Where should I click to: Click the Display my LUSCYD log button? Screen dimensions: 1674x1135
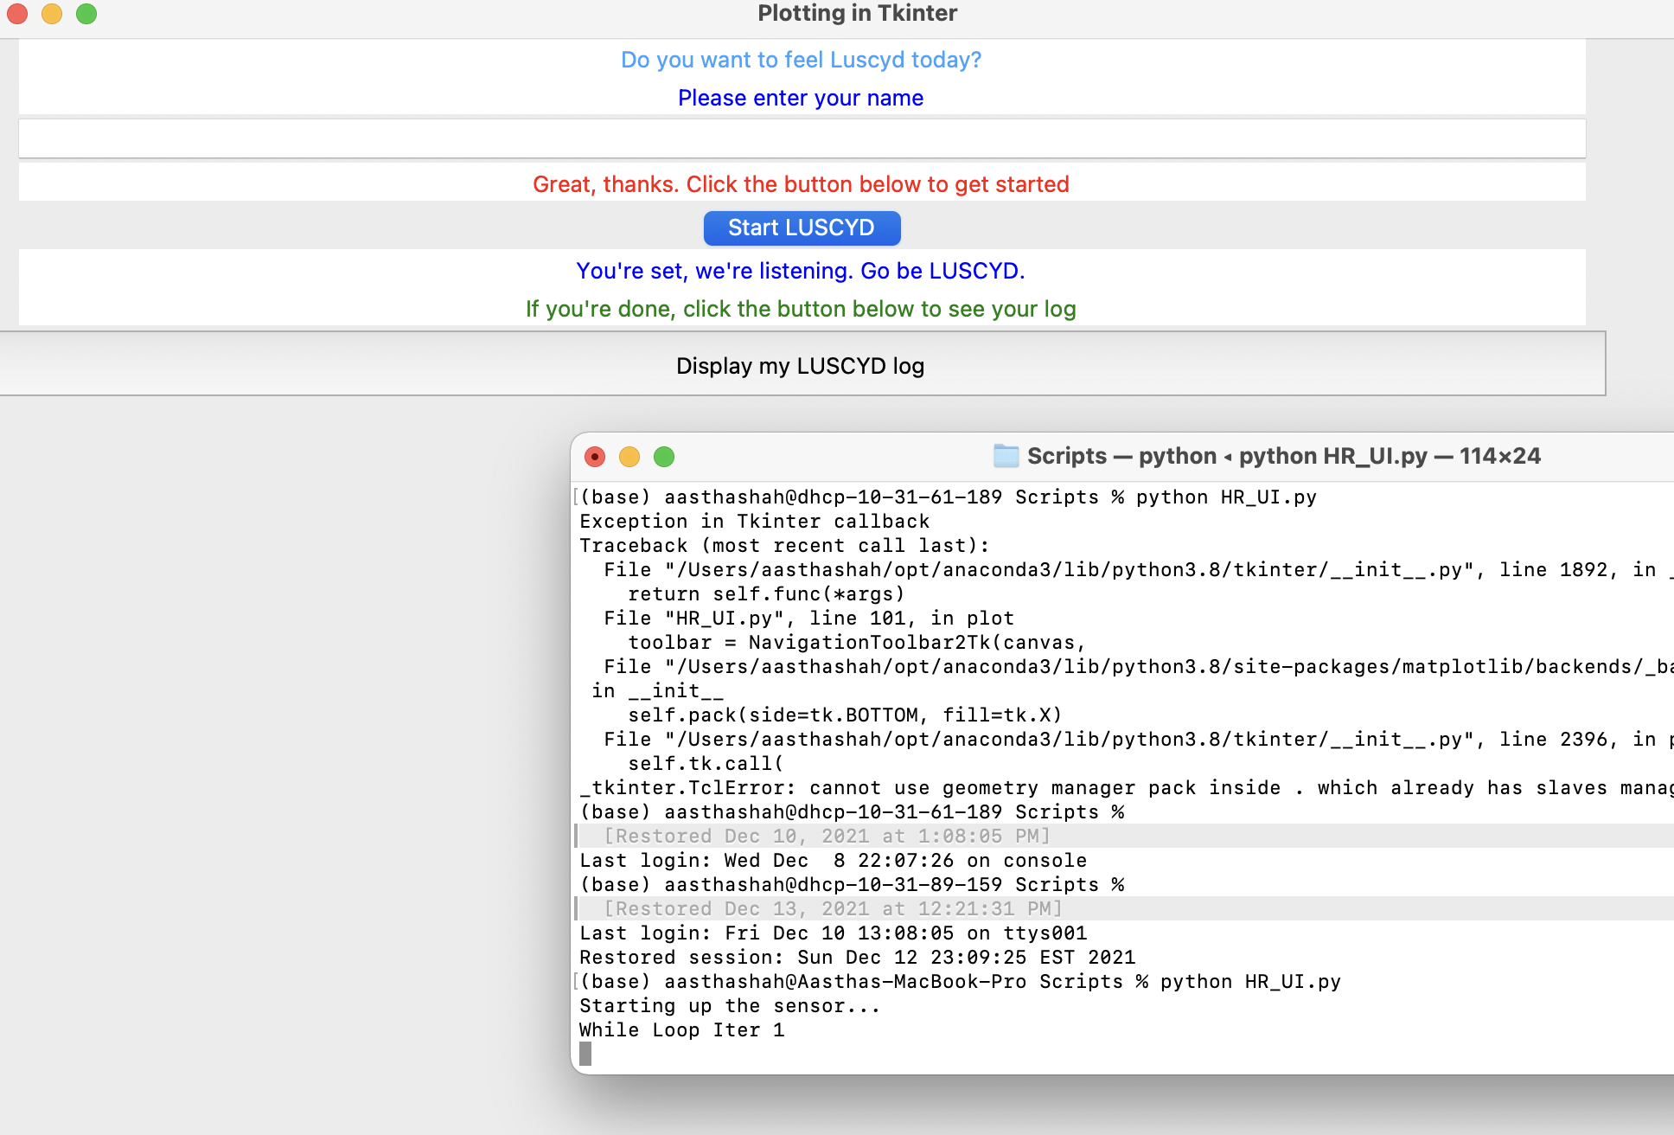click(x=801, y=364)
